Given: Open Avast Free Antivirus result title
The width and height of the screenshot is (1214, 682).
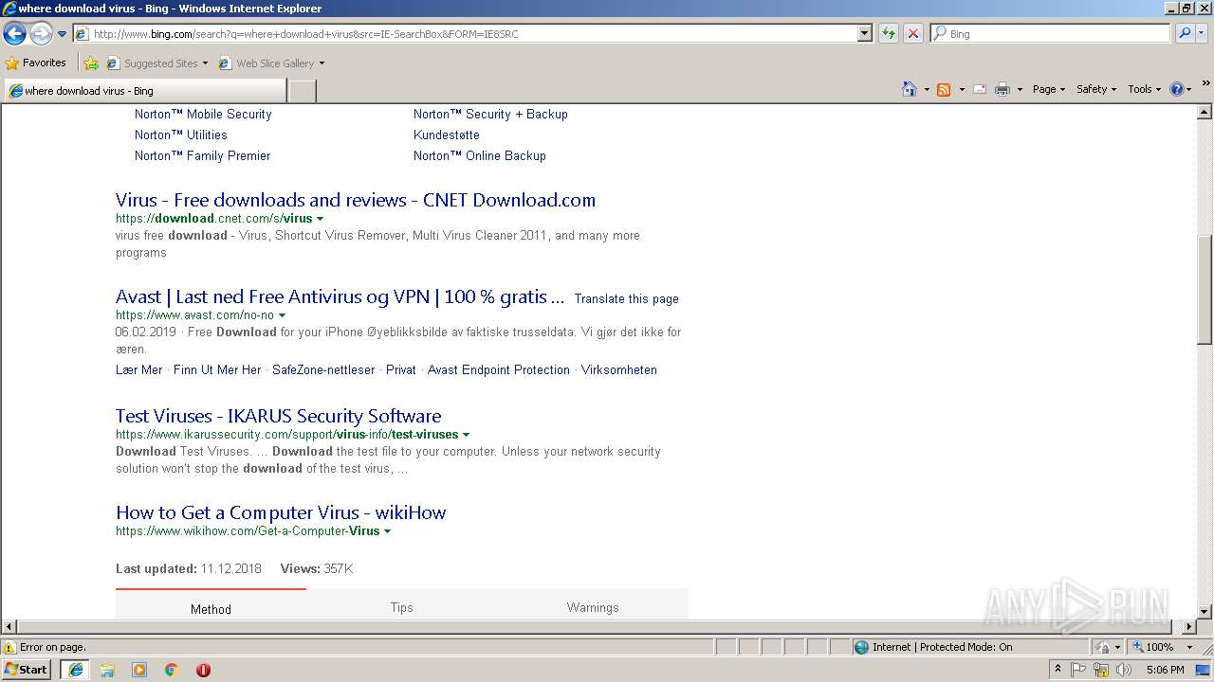Looking at the screenshot, I should (340, 296).
